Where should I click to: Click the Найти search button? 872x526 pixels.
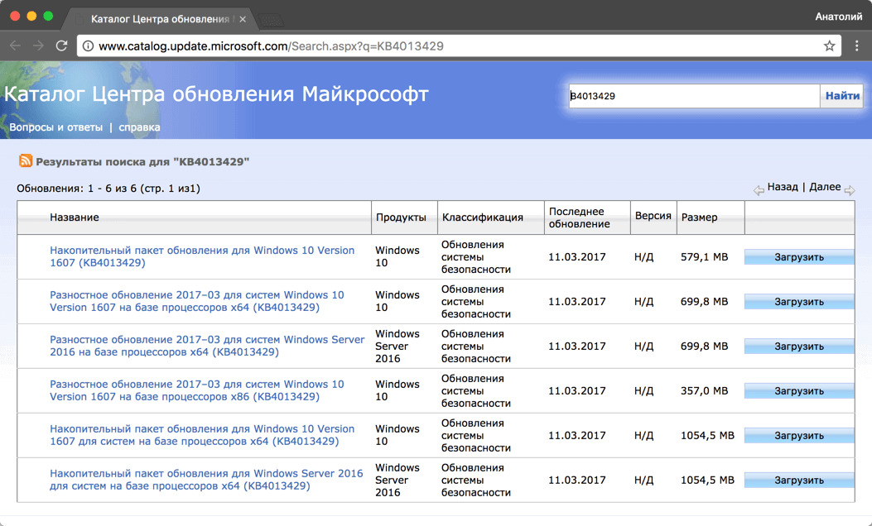(x=841, y=96)
